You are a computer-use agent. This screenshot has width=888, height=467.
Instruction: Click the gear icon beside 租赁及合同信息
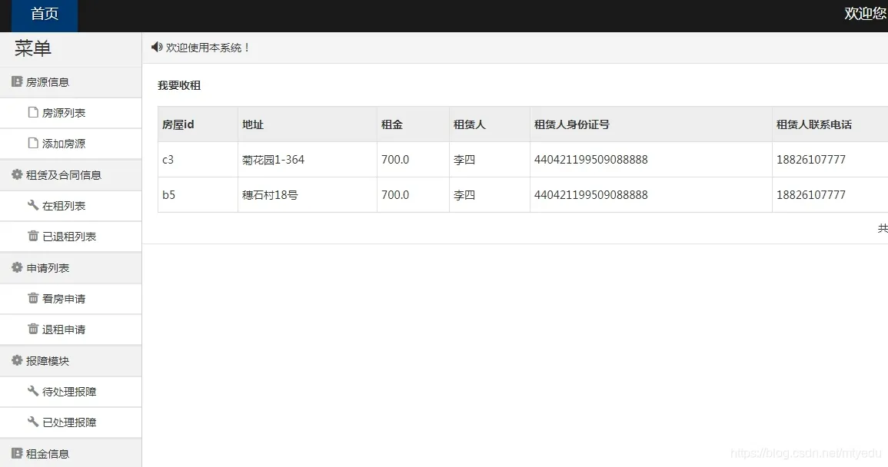pyautogui.click(x=17, y=174)
